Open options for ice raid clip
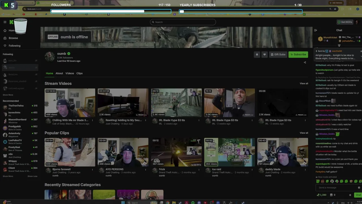This screenshot has width=362, height=204. click(252, 169)
